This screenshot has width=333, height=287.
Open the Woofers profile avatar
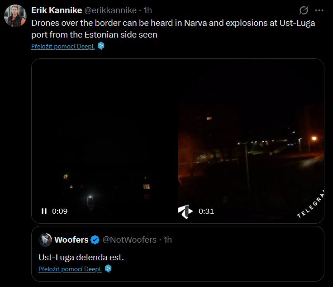coord(45,240)
